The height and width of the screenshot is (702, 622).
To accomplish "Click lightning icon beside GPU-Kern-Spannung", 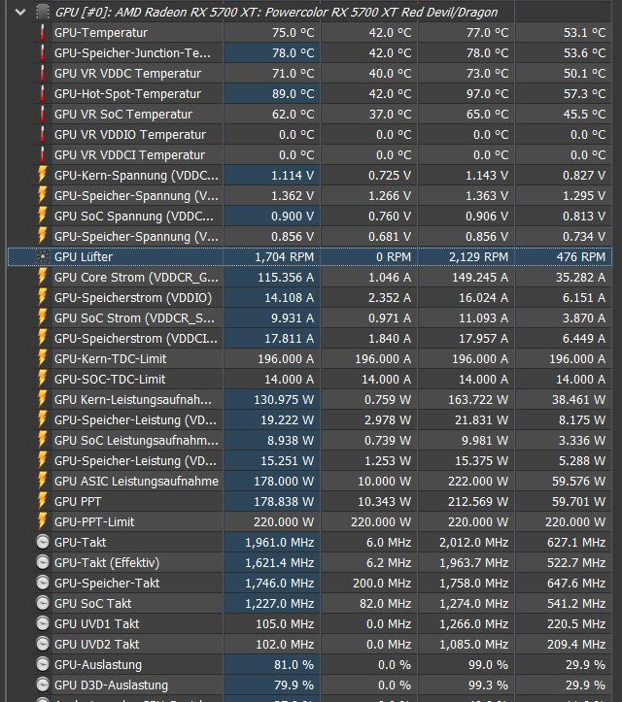I will (x=42, y=175).
